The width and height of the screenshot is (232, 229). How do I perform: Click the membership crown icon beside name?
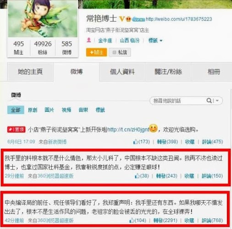point(128,19)
